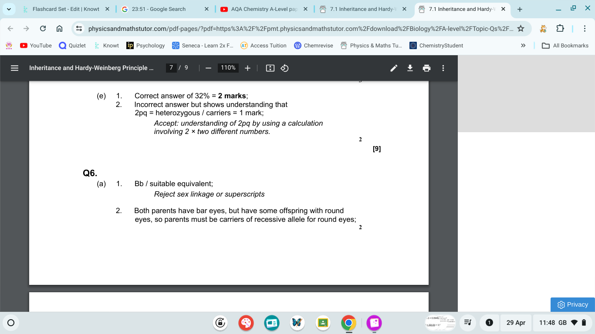595x334 pixels.
Task: Click the 110% zoom level field
Action: click(x=228, y=68)
